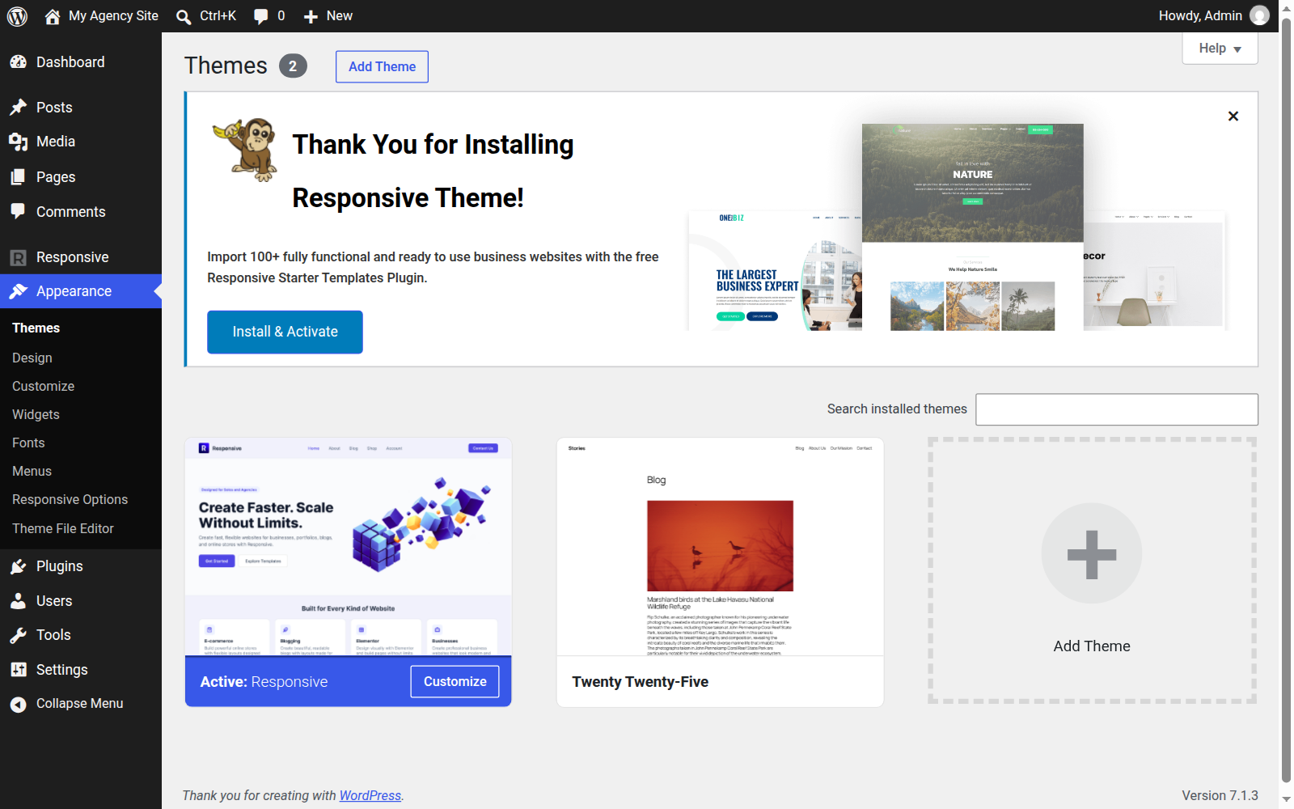Open Responsive Options submenu item
1294x809 pixels.
click(x=70, y=500)
